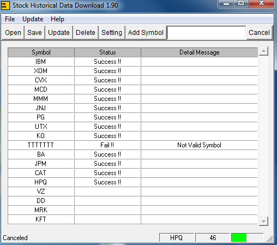277x245 pixels.
Task: Click the Success status for IBM
Action: click(x=107, y=62)
